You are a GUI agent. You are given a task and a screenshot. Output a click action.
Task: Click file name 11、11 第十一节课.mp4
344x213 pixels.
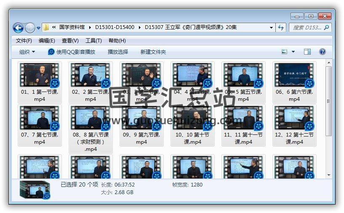(x=243, y=138)
